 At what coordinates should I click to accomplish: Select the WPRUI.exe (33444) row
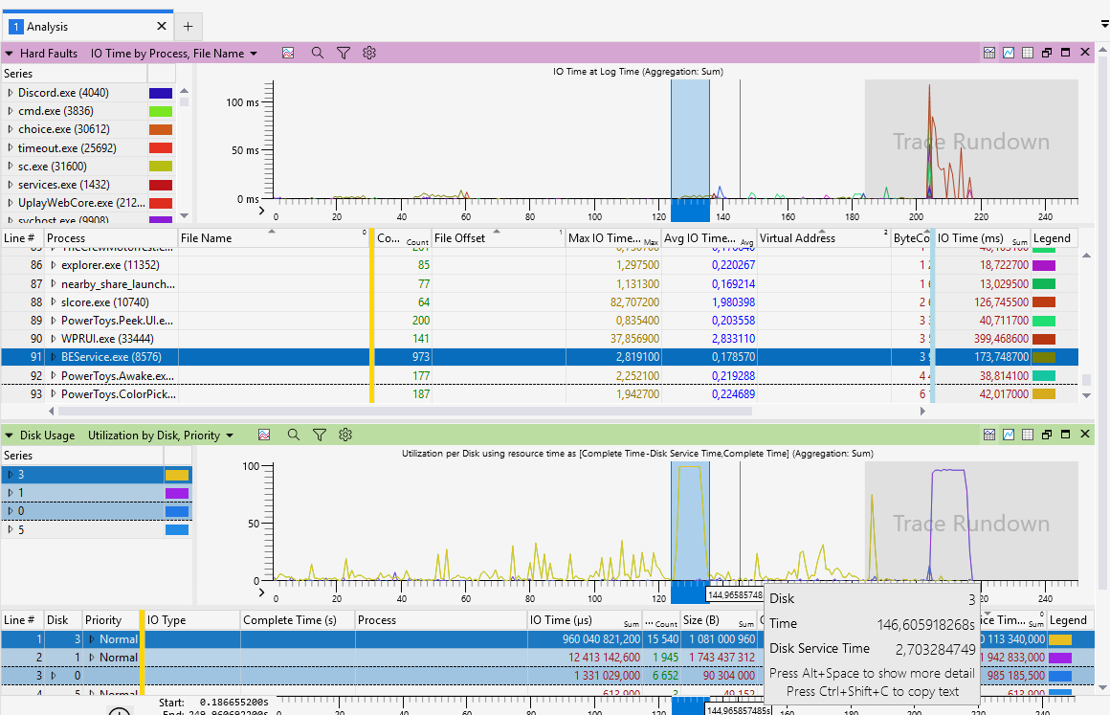[540, 339]
